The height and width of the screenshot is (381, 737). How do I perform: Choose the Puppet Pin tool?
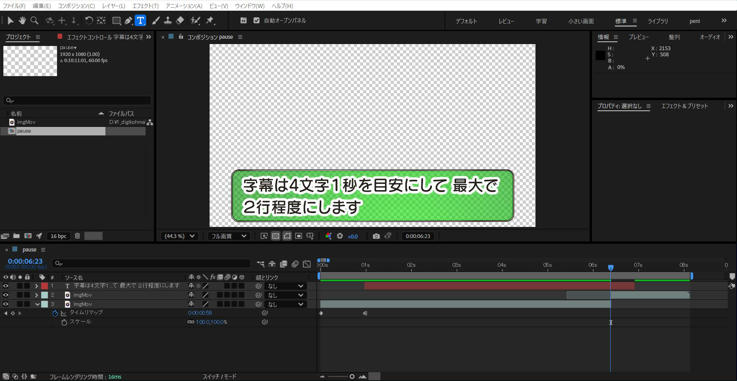tap(210, 21)
